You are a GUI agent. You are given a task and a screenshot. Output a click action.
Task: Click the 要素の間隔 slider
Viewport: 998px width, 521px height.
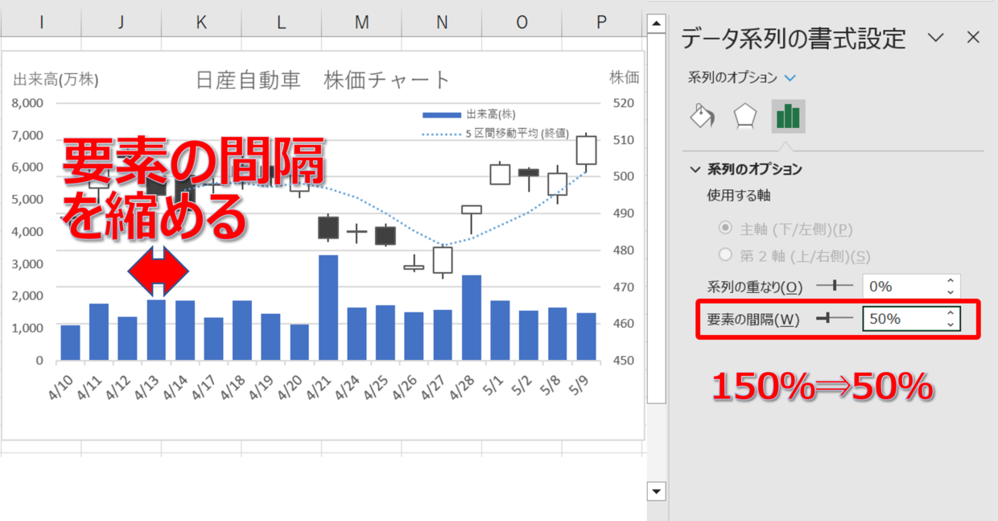tap(834, 319)
